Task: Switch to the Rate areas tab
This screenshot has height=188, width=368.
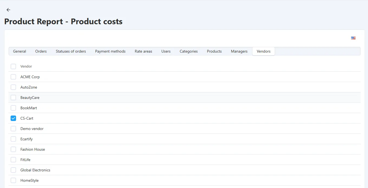Action: 144,51
